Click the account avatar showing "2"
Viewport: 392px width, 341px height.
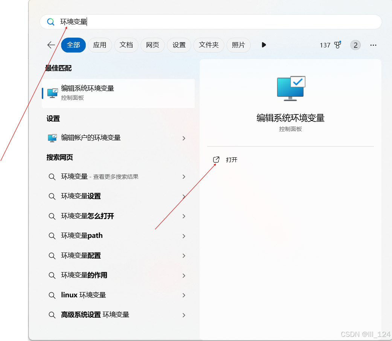(355, 45)
